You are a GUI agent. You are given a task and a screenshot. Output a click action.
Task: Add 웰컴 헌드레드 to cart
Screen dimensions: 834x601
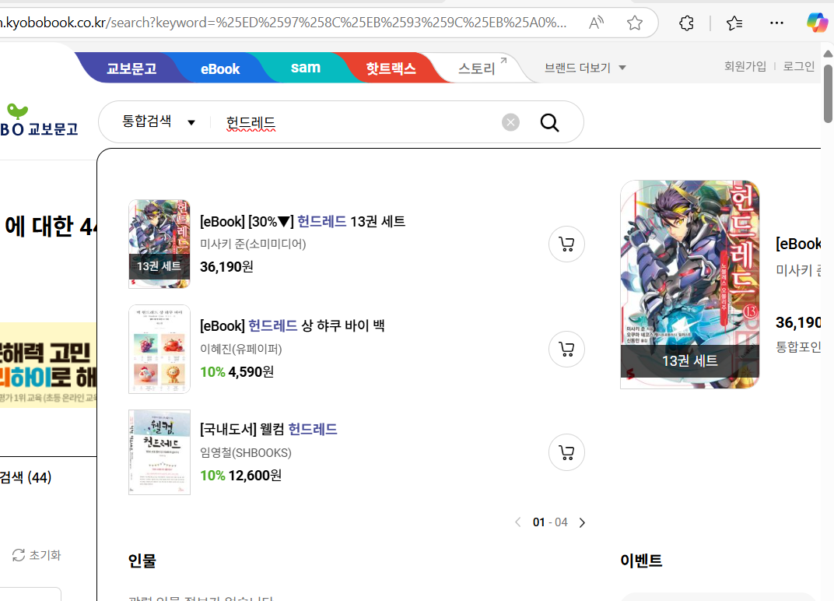566,452
